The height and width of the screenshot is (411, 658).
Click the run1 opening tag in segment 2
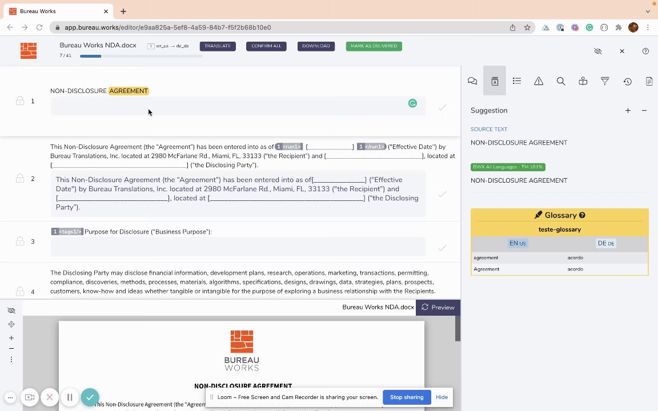click(288, 147)
